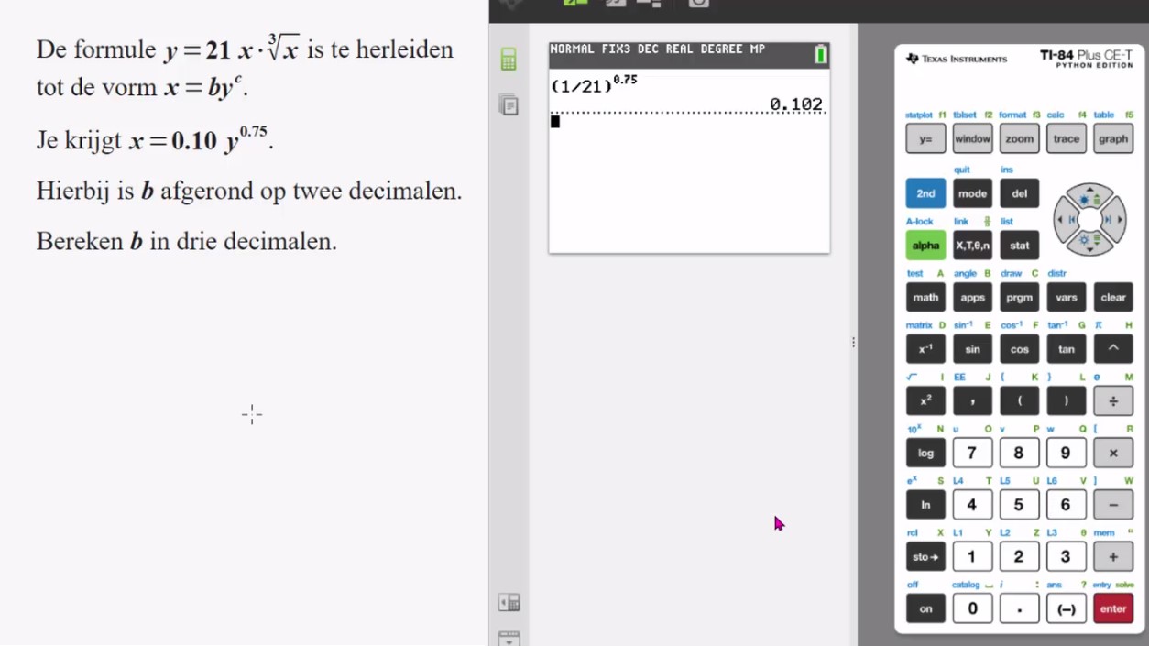The width and height of the screenshot is (1149, 646).
Task: Click the multiplication key
Action: (x=1113, y=453)
